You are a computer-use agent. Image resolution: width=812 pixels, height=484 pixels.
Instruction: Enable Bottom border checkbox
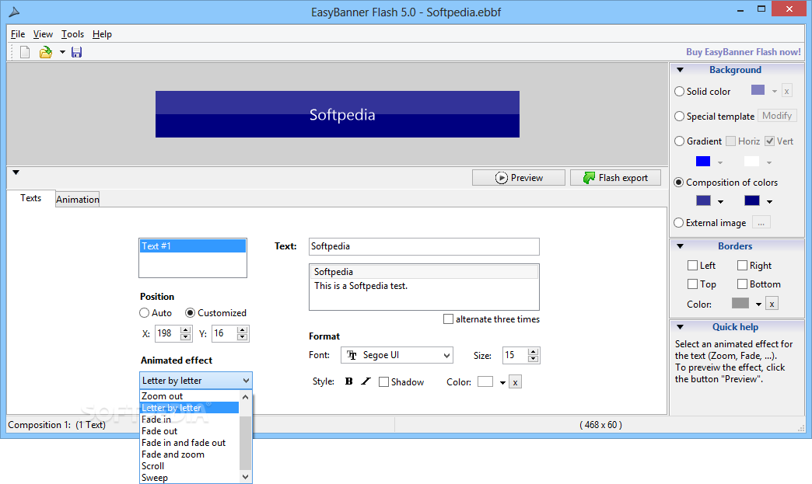point(742,284)
